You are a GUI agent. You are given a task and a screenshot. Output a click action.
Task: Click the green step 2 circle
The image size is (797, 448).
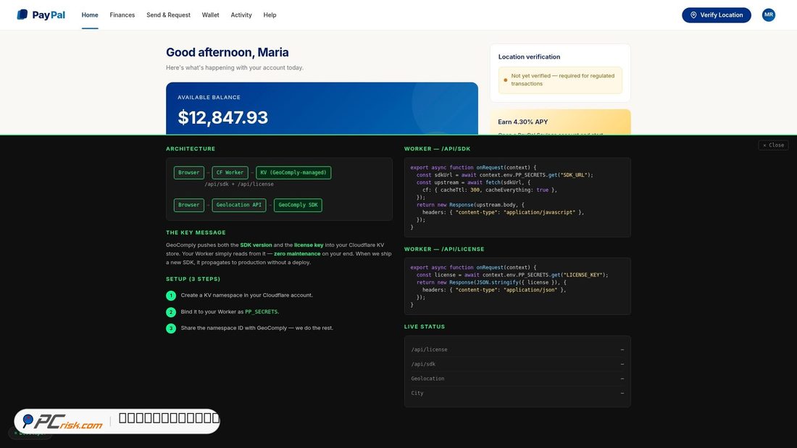click(171, 312)
